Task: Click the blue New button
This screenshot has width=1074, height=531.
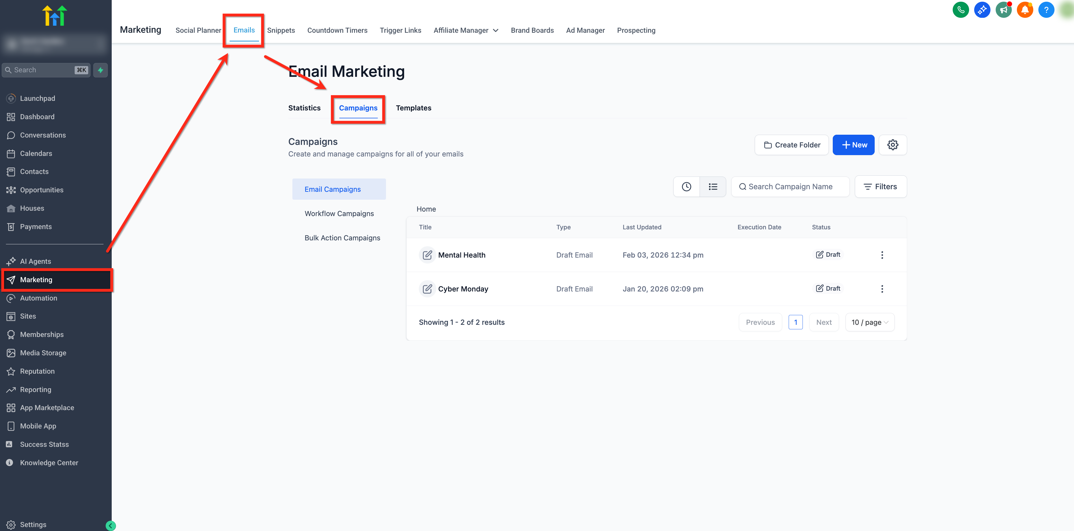Action: [x=853, y=145]
